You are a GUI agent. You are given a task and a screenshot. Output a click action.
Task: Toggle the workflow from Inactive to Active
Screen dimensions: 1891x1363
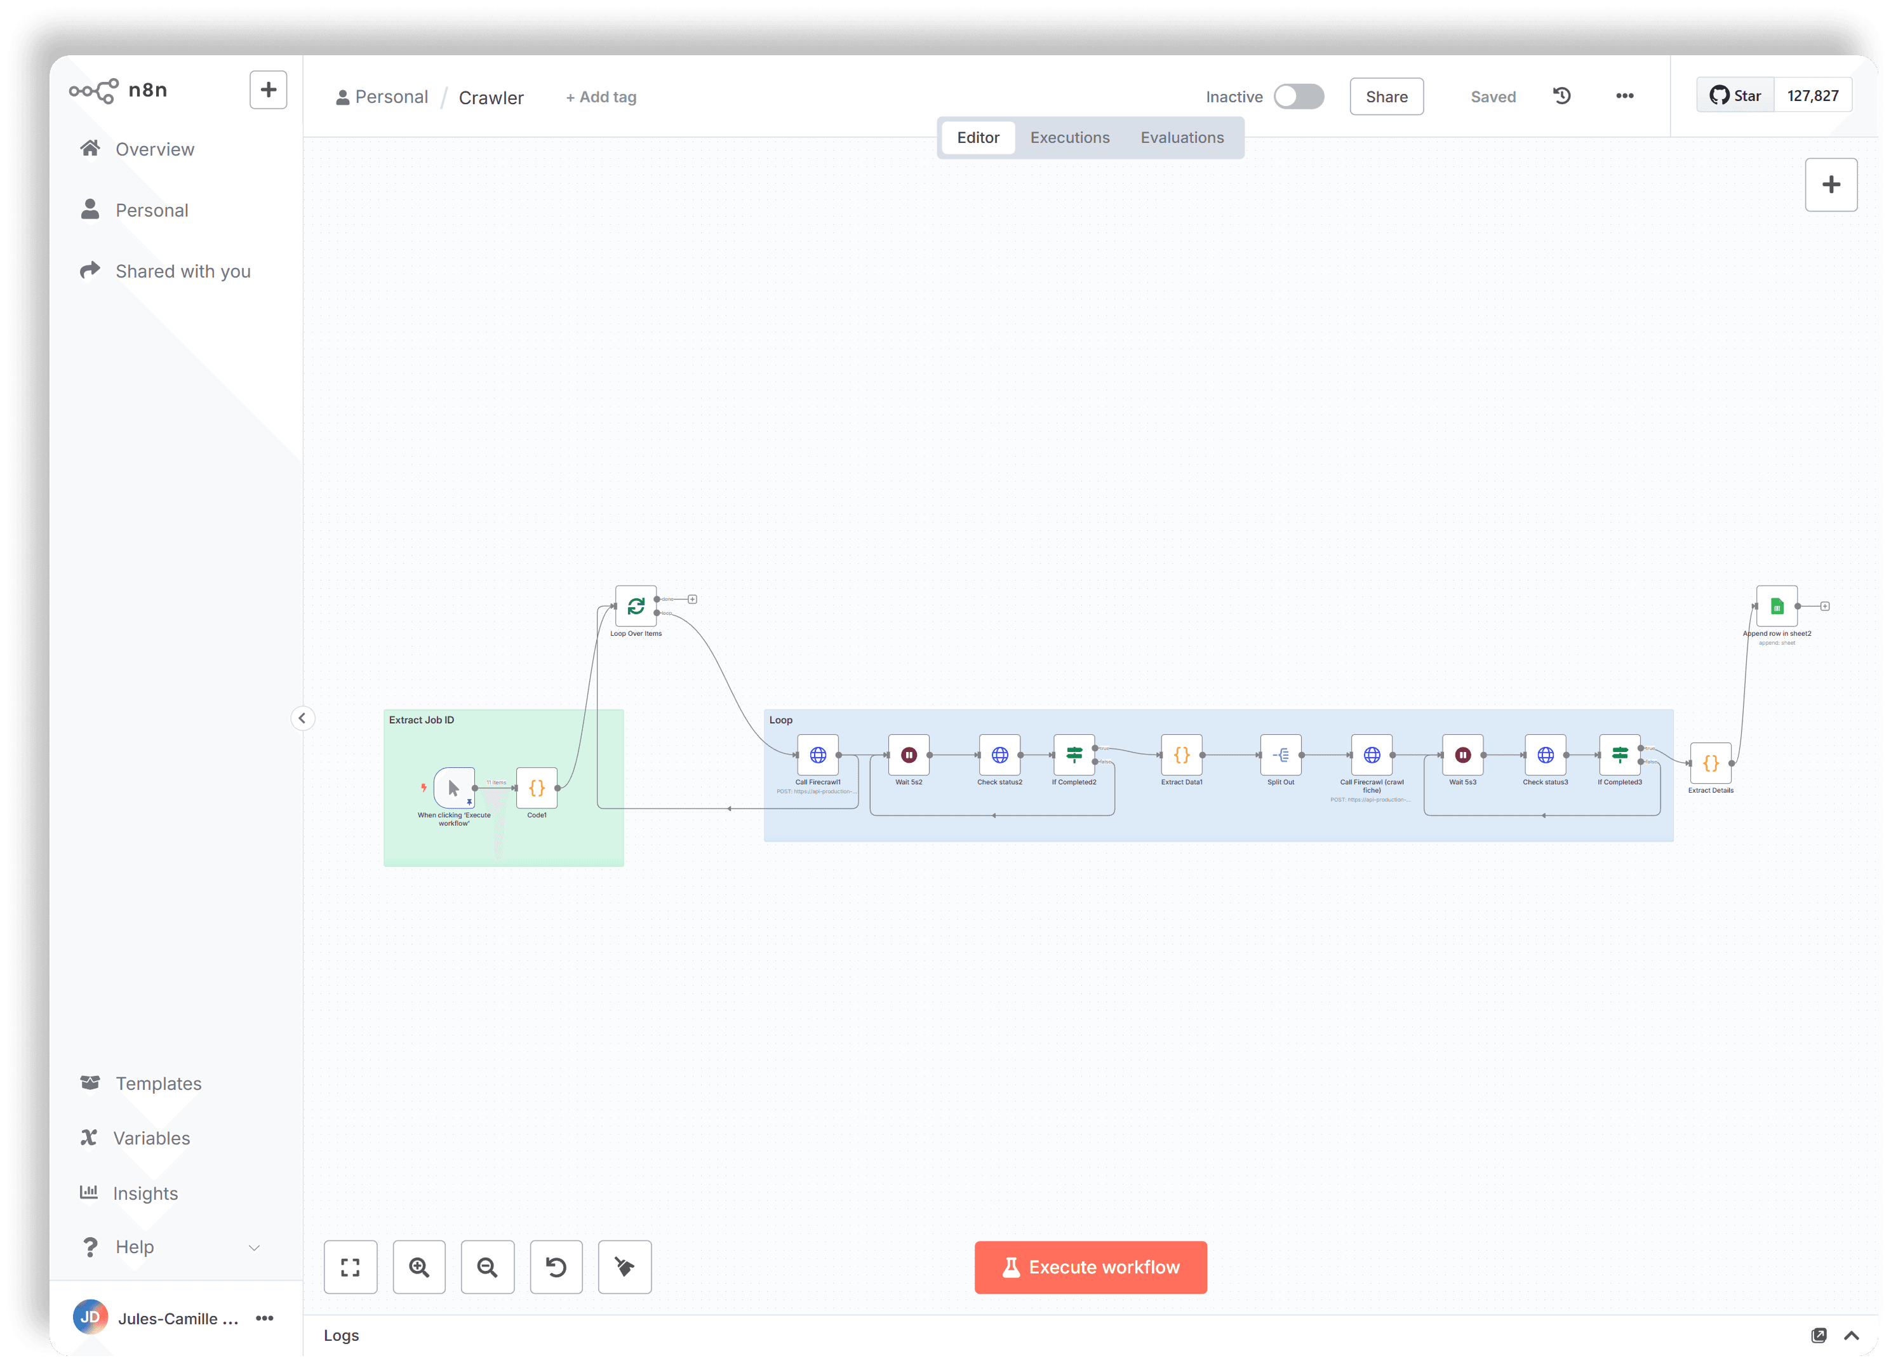[x=1299, y=96]
